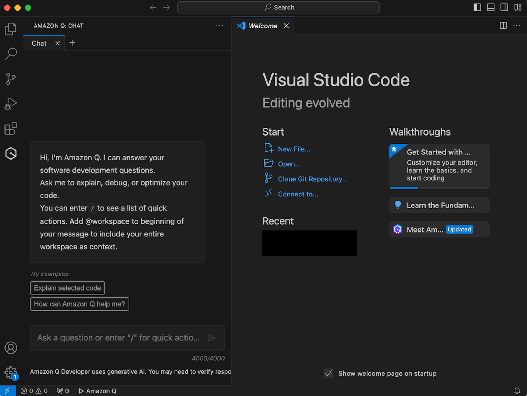Show errors and warnings in status bar

34,391
